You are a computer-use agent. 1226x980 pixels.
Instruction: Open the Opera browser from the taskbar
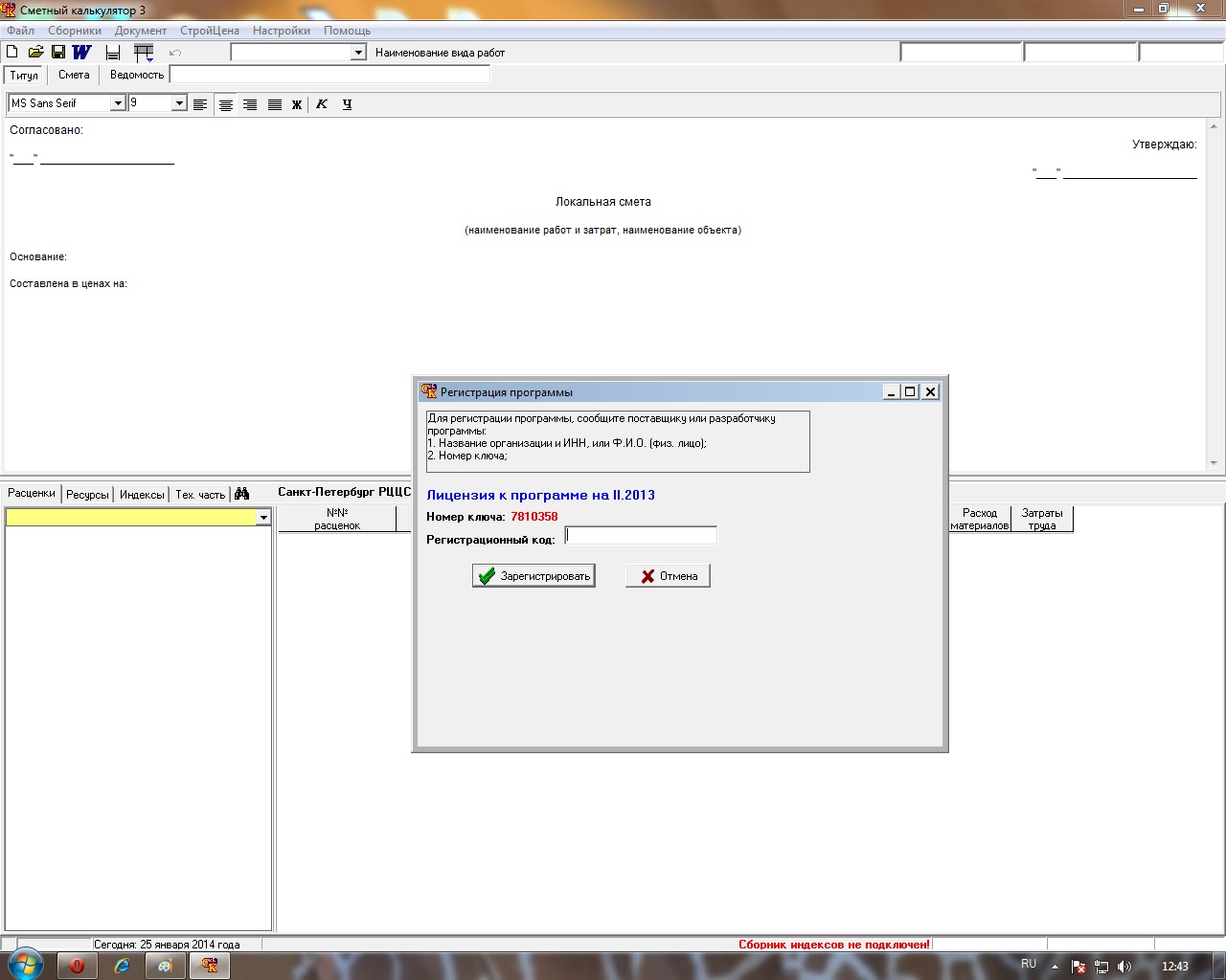[78, 966]
